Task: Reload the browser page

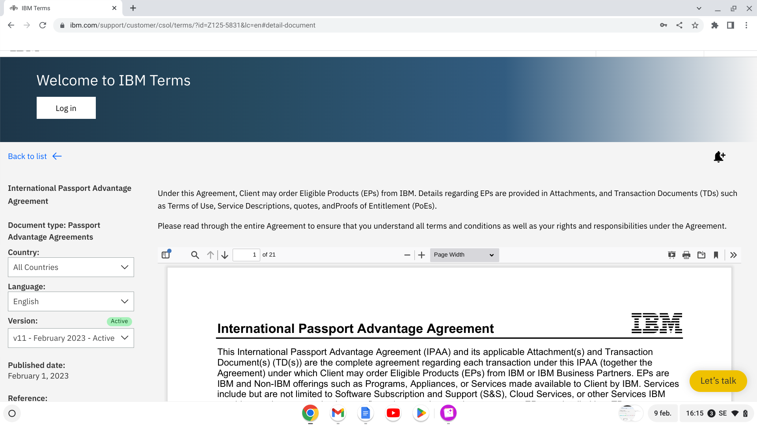Action: 43,25
